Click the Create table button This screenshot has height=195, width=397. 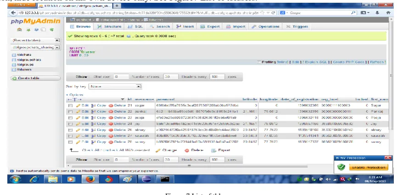pos(36,78)
